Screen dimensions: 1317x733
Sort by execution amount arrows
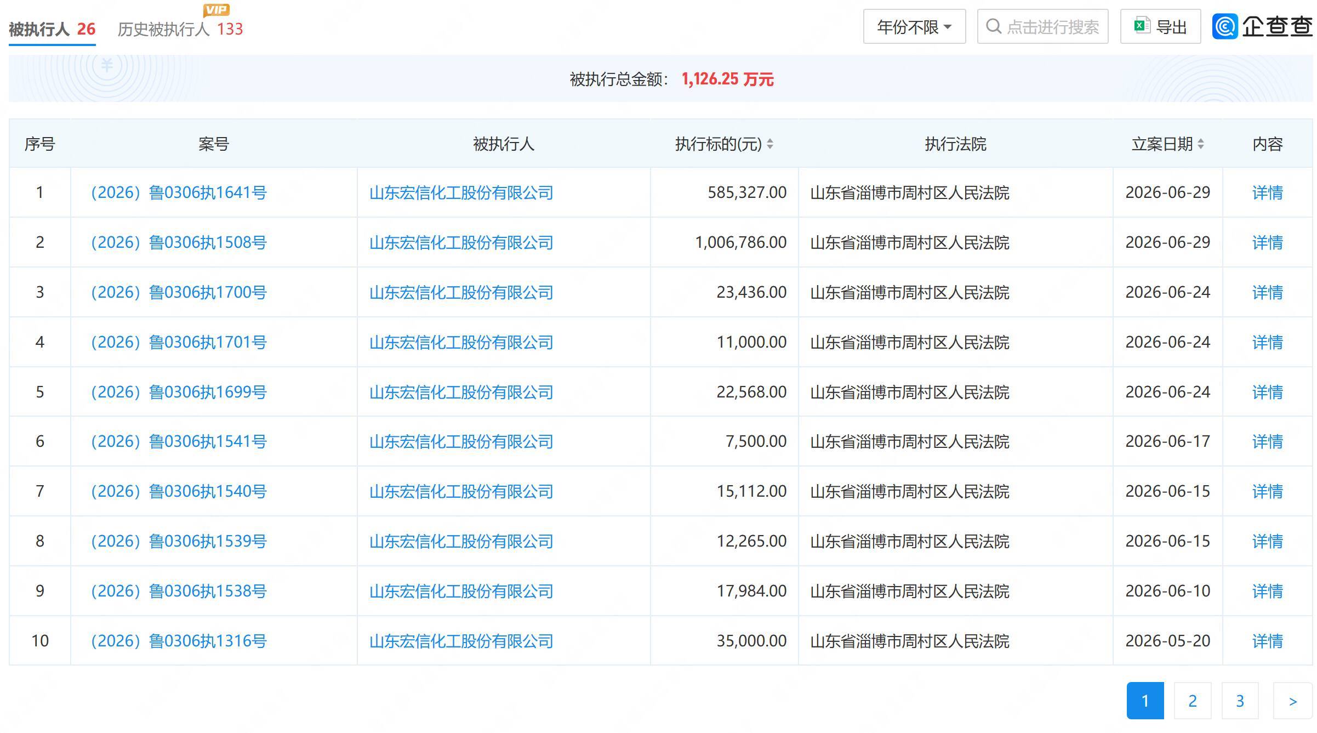pyautogui.click(x=770, y=144)
